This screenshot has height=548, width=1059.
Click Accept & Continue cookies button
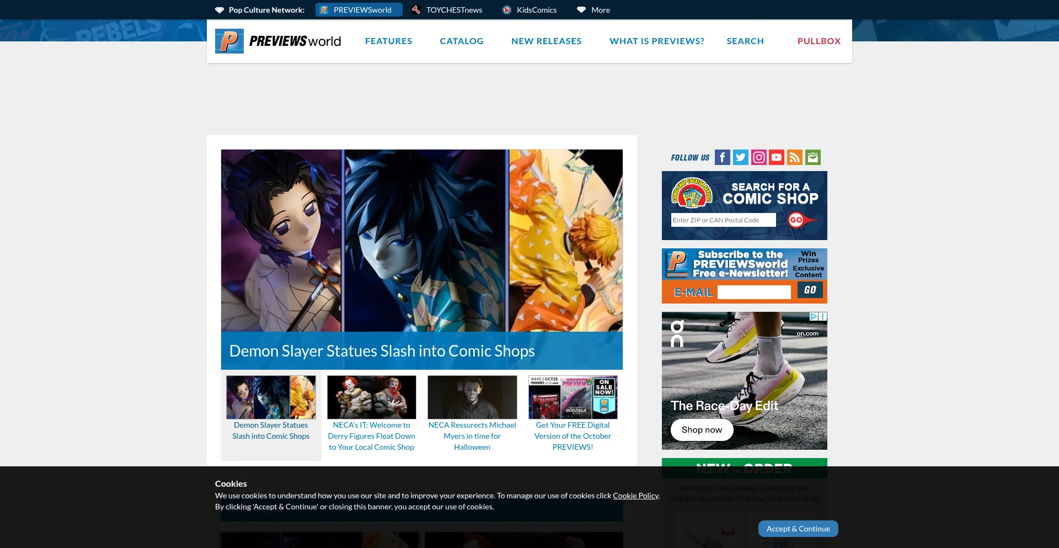798,529
